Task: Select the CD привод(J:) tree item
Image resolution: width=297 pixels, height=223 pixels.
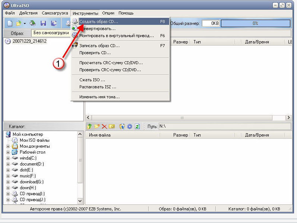Action: point(32,200)
